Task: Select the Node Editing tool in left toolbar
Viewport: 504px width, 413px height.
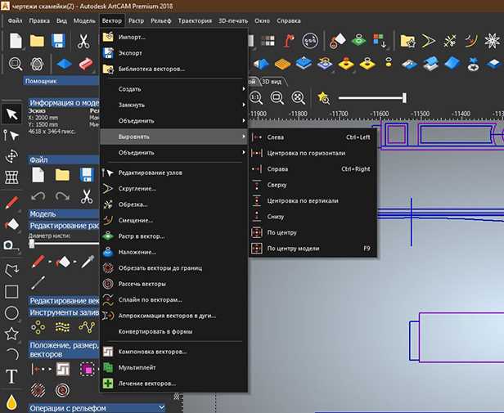Action: click(x=11, y=135)
